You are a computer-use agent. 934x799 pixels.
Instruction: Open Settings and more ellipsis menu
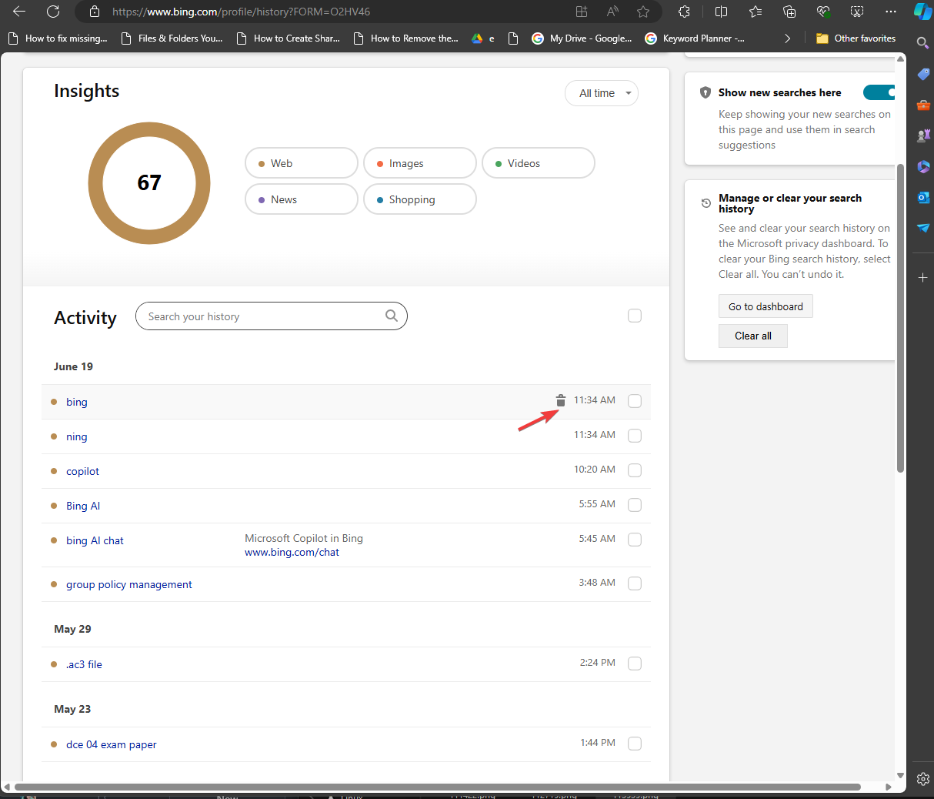(x=891, y=12)
